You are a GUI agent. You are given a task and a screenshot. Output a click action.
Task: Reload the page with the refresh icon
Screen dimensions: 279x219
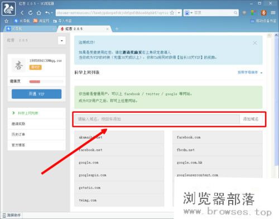click(30, 13)
